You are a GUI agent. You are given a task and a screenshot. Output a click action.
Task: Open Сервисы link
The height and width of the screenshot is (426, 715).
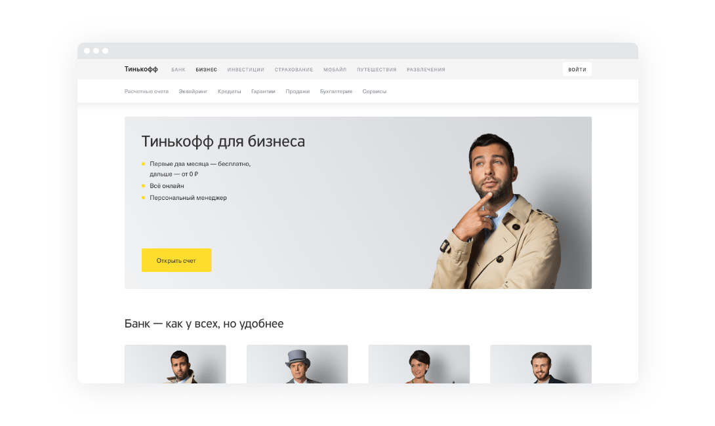point(375,92)
